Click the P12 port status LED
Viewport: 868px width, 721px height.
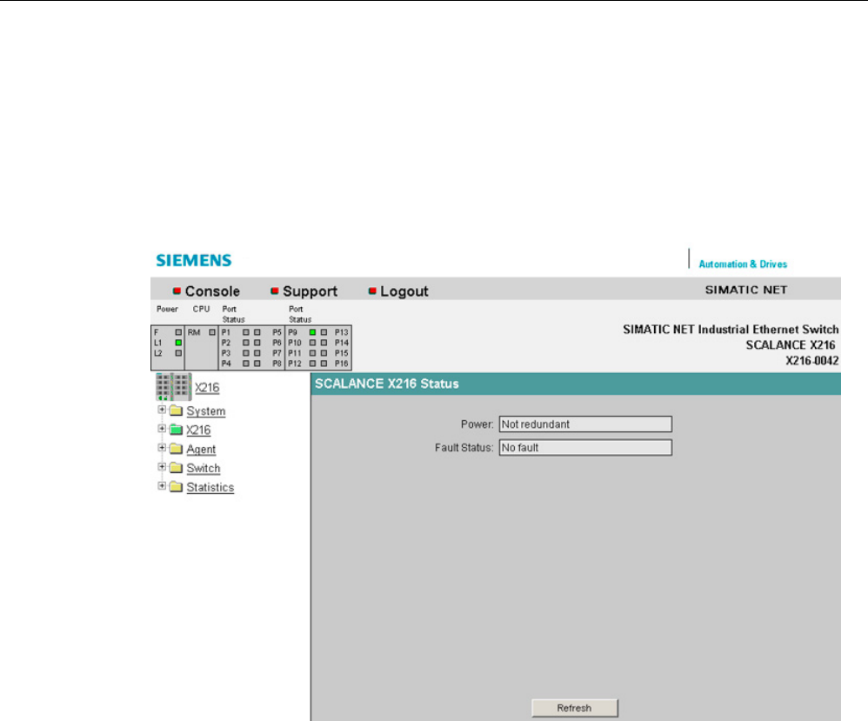[313, 364]
